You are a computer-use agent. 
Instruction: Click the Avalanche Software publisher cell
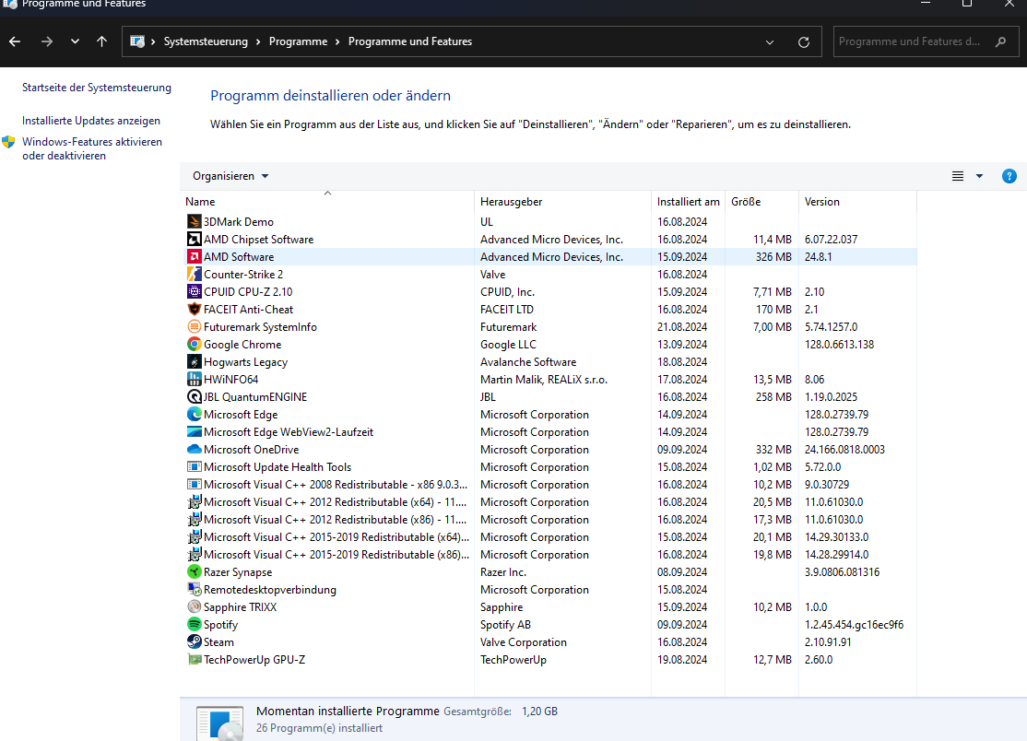pos(528,362)
